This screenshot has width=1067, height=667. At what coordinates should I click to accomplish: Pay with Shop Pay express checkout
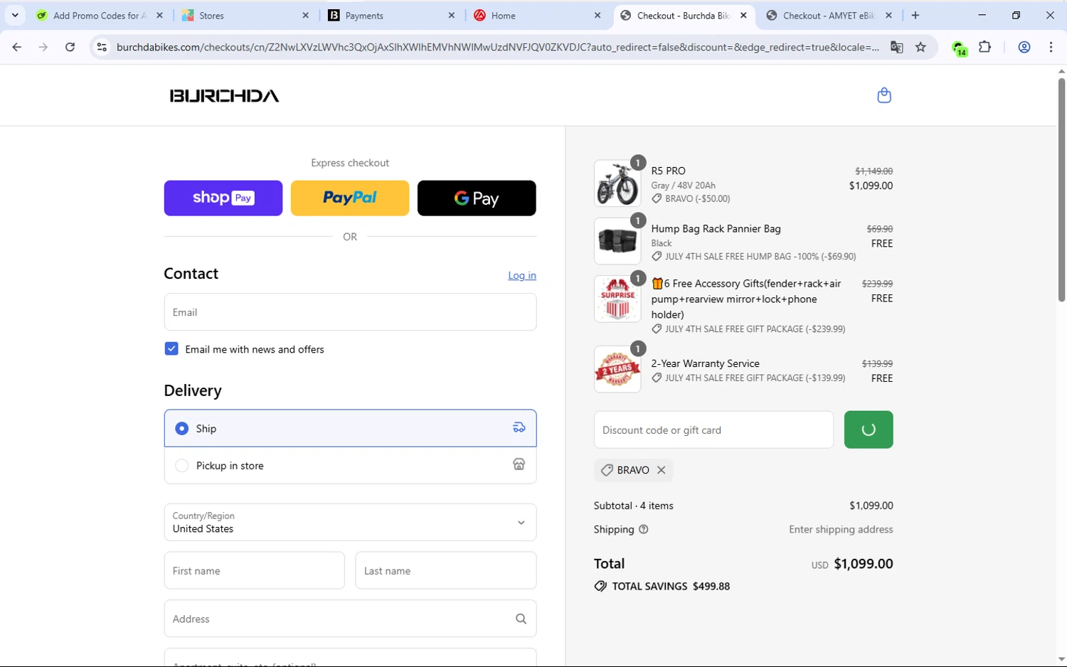[x=223, y=198]
